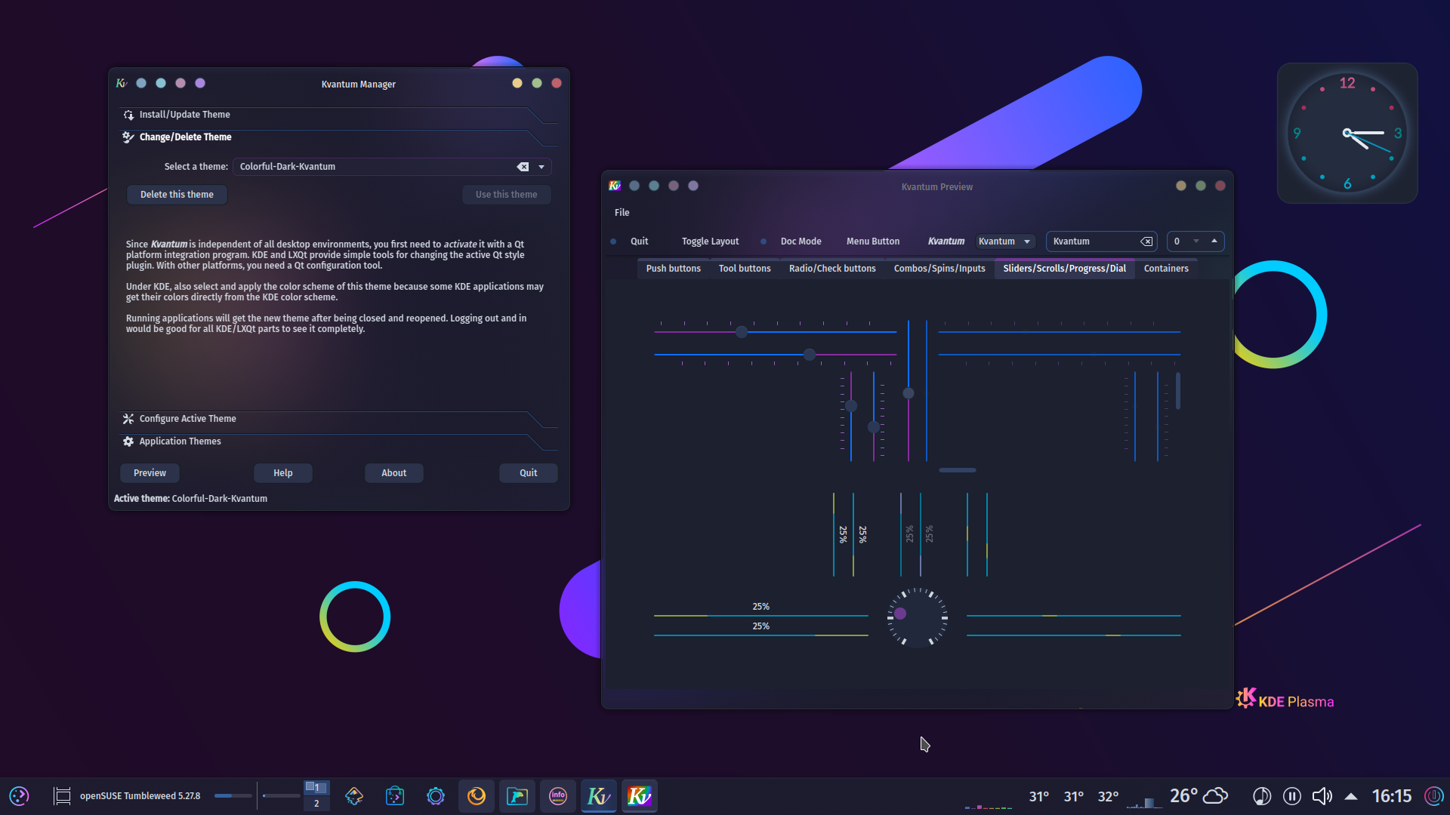This screenshot has height=815, width=1450.
Task: Click the Help button in Kvantum Manager
Action: pyautogui.click(x=283, y=473)
